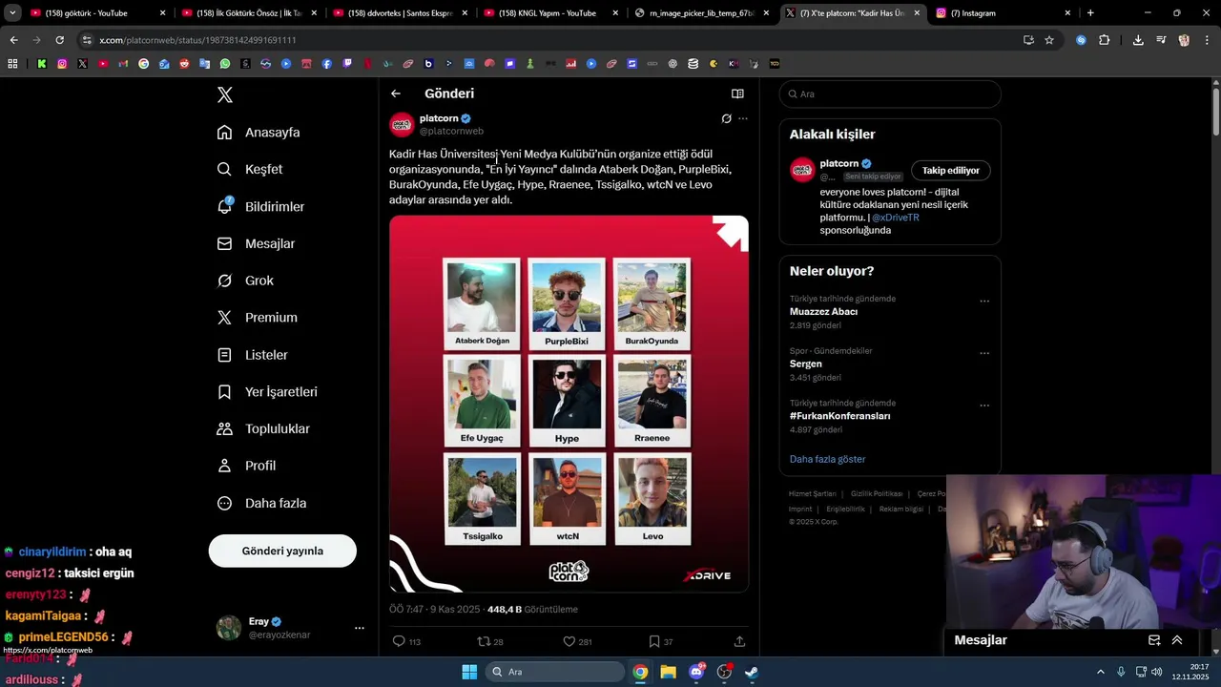Viewport: 1221px width, 687px height.
Task: Open Muazzez Abacı trending topic
Action: pyautogui.click(x=823, y=312)
